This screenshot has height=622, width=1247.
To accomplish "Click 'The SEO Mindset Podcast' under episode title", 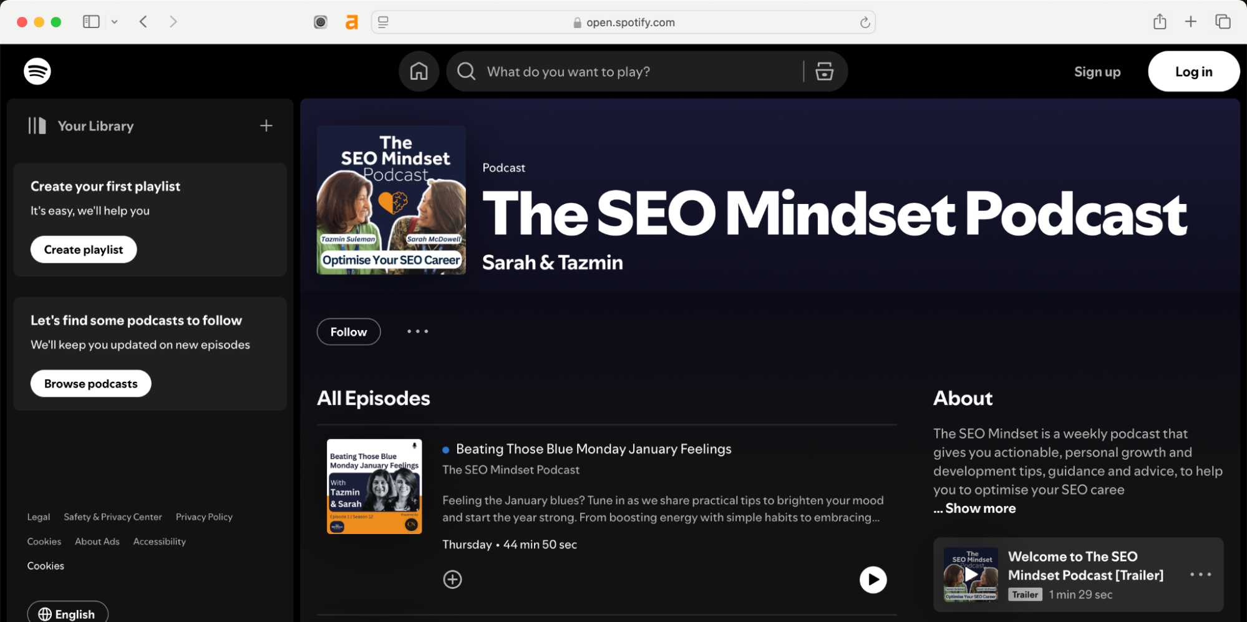I will (x=511, y=470).
